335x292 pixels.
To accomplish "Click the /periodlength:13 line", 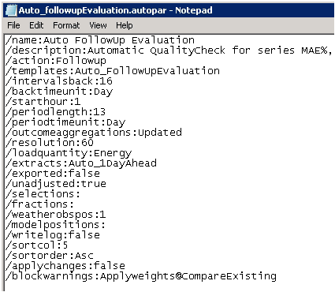I will tap(56, 112).
